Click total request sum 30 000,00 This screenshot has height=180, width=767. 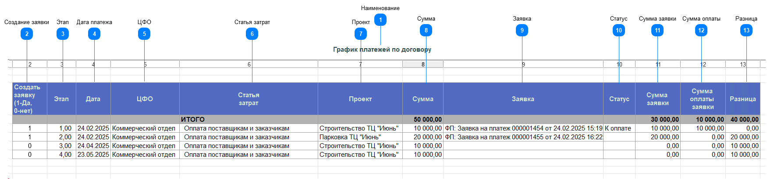658,120
